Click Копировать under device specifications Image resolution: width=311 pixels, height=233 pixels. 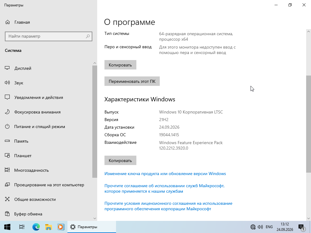pyautogui.click(x=120, y=65)
